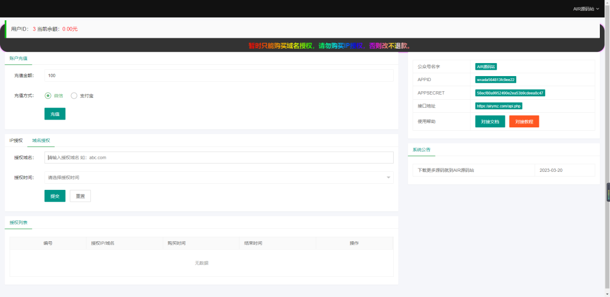
Task: Submit the authorization with 提交 button
Action: click(x=55, y=196)
